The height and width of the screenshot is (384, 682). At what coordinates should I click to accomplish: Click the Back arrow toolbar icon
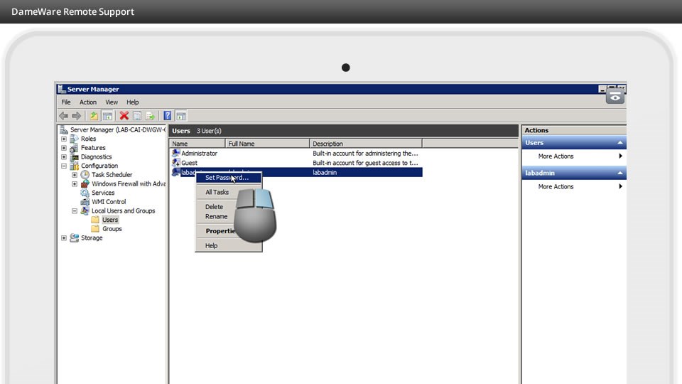[63, 116]
